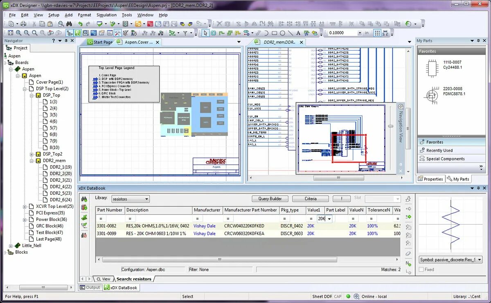Collapse the DDR2_mem tree node
Image resolution: width=491 pixels, height=303 pixels.
tap(32, 160)
